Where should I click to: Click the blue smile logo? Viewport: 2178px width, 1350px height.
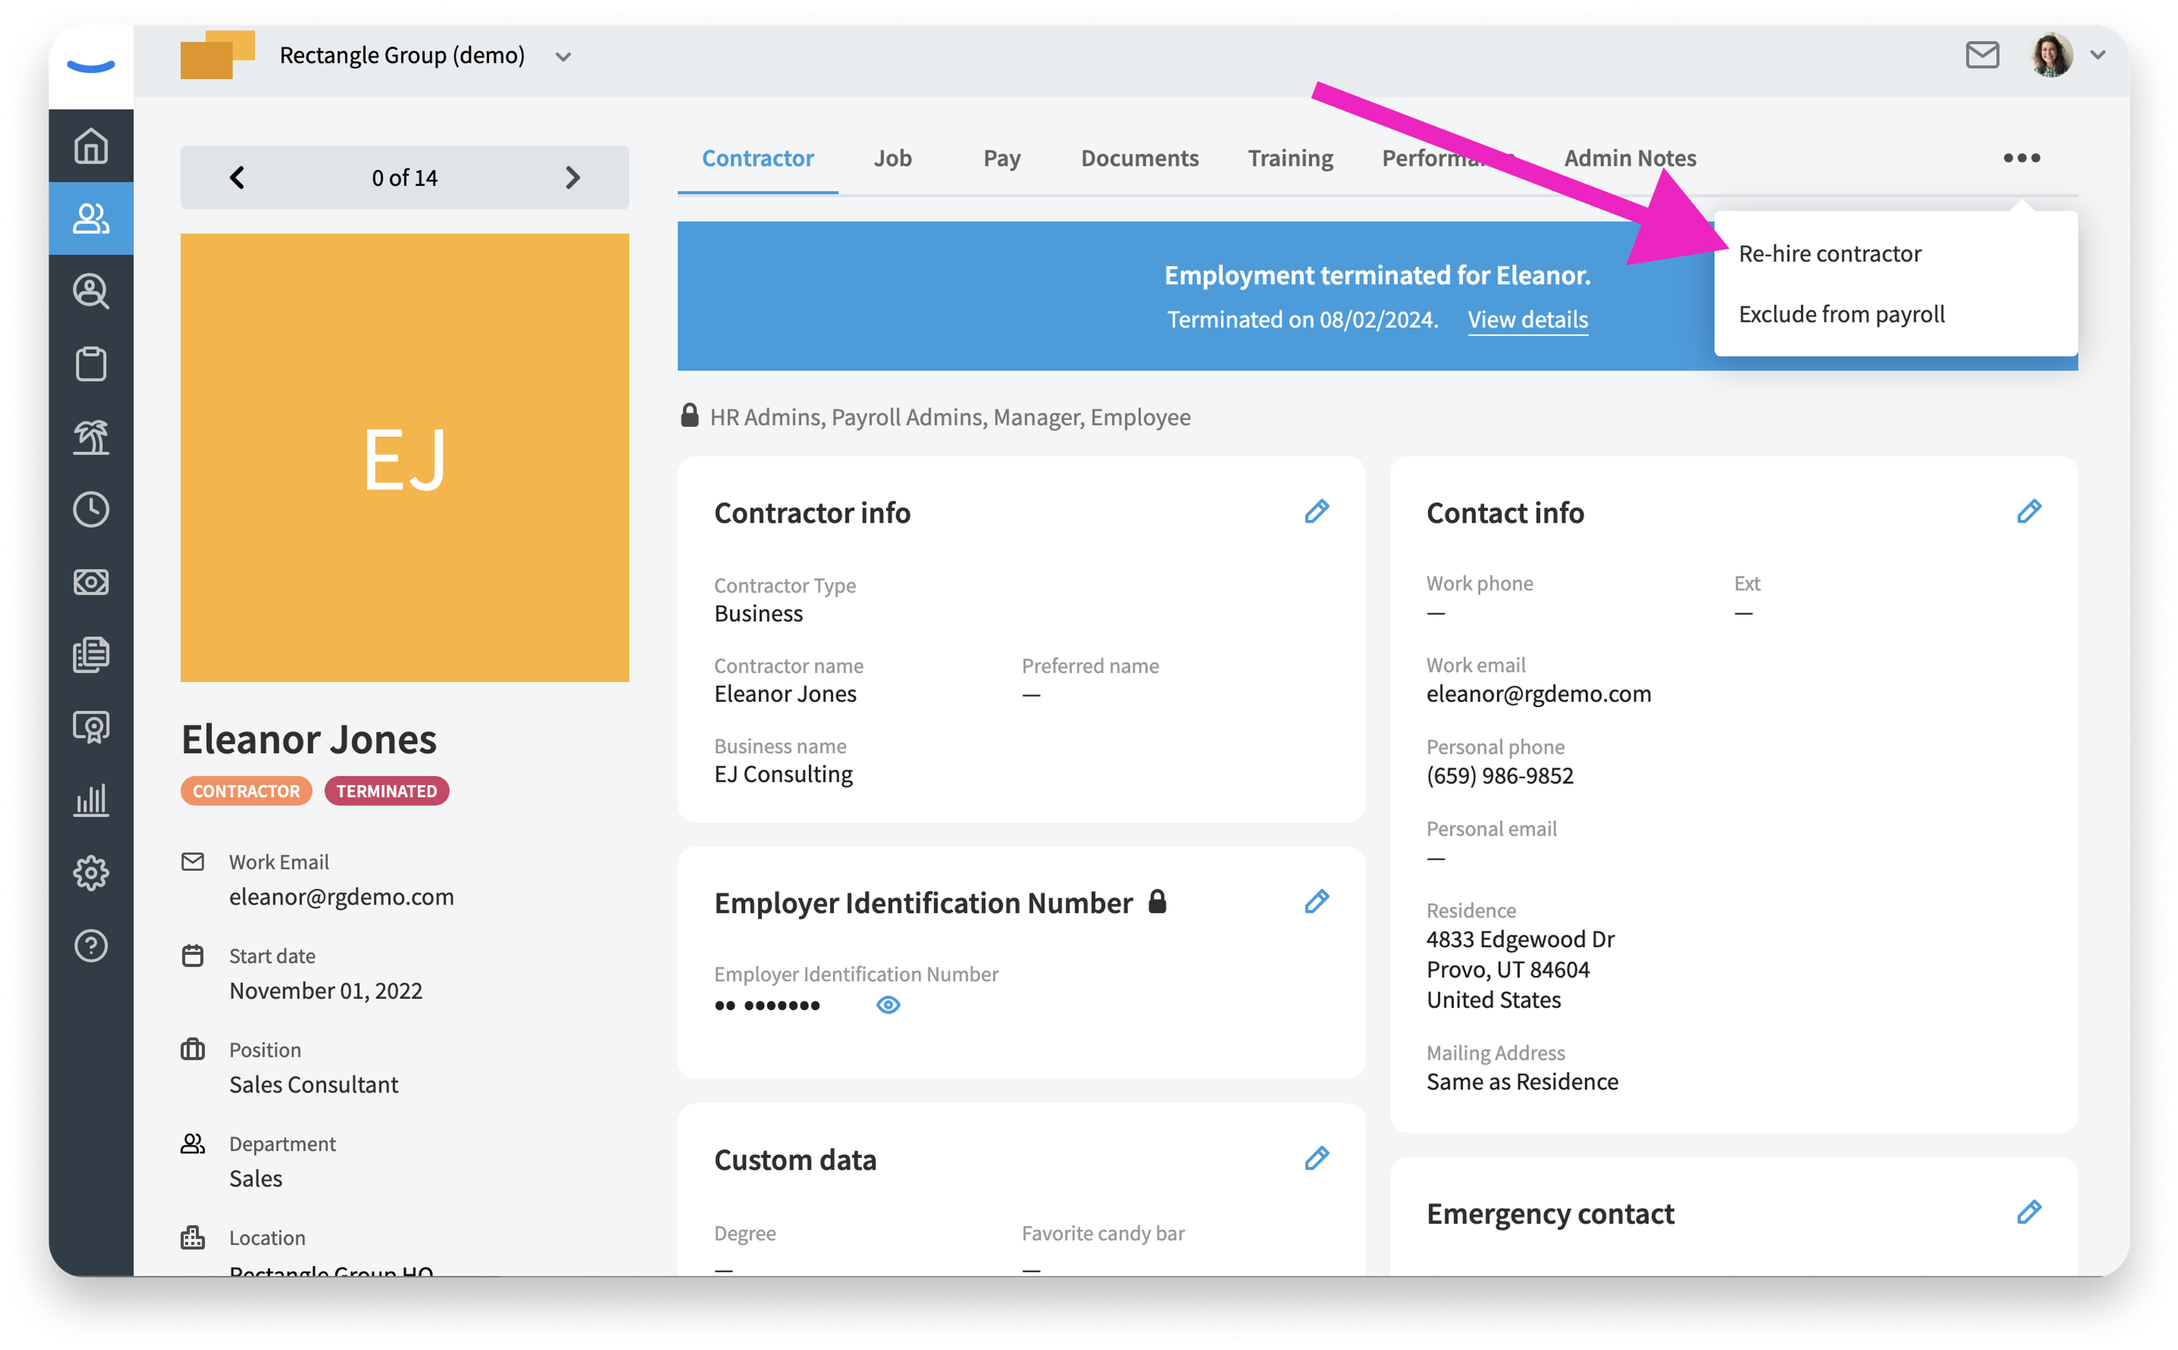coord(90,66)
